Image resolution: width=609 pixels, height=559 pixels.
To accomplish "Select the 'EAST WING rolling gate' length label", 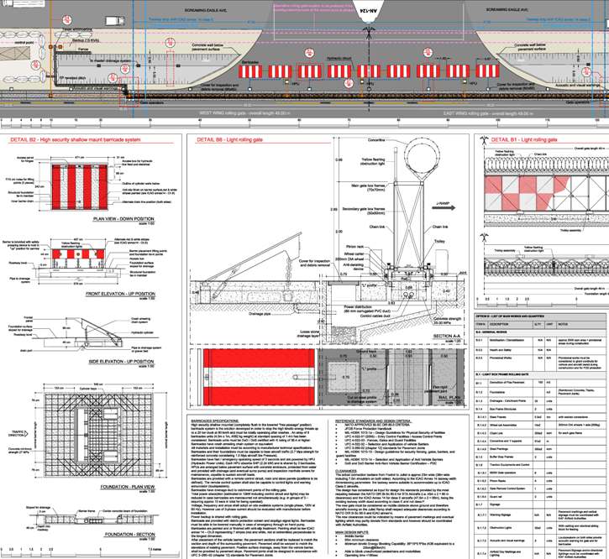I will pos(488,113).
